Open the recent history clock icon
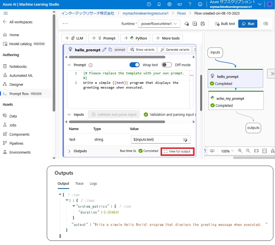This screenshot has height=245, width=275. click(x=149, y=4)
